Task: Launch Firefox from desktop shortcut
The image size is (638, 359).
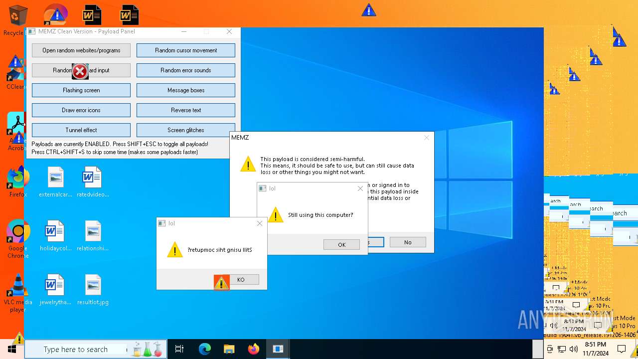Action: click(x=18, y=181)
